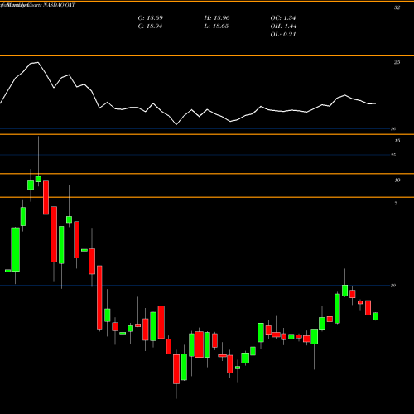Image resolution: width=414 pixels, height=414 pixels.
Task: Click the '26' label on the blue line
Action: (393, 129)
